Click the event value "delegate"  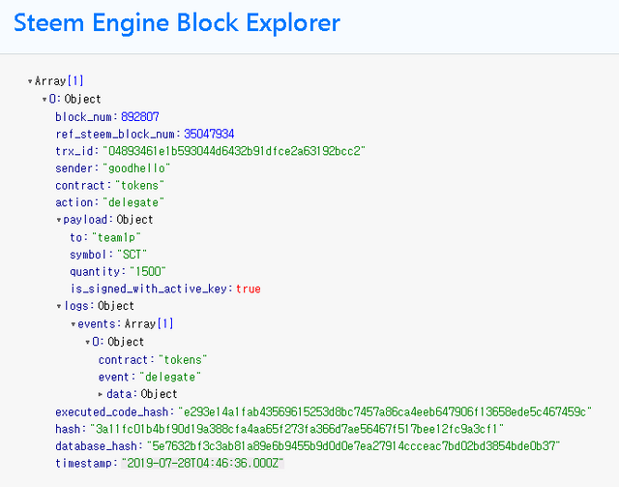(x=170, y=377)
